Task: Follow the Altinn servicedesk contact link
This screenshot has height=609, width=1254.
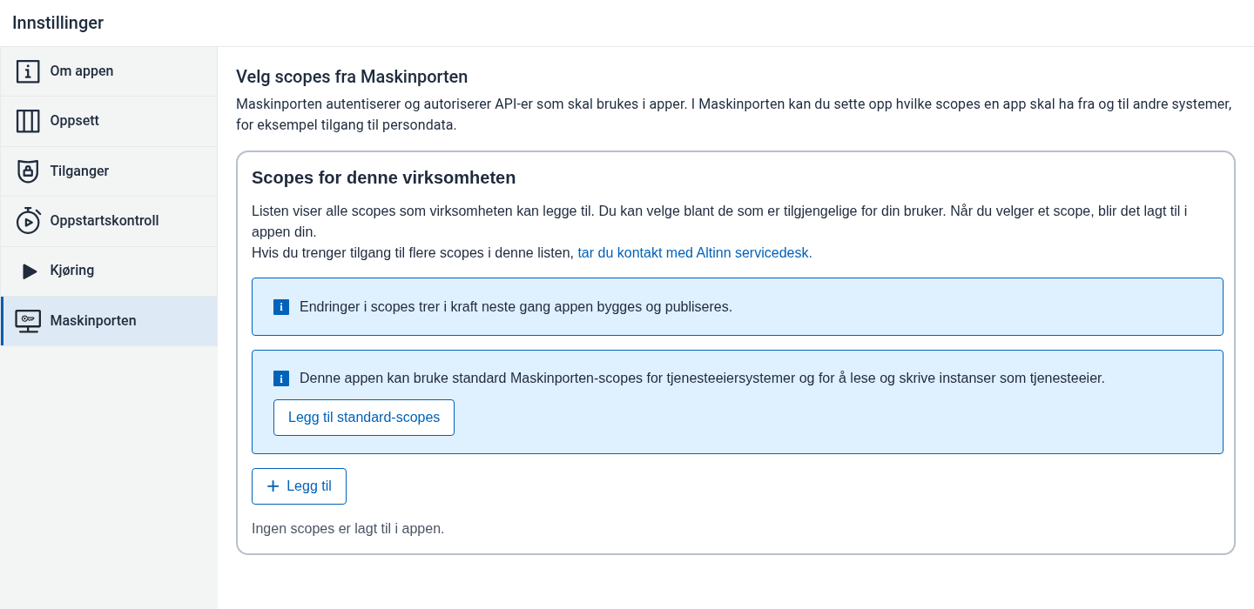Action: point(695,253)
